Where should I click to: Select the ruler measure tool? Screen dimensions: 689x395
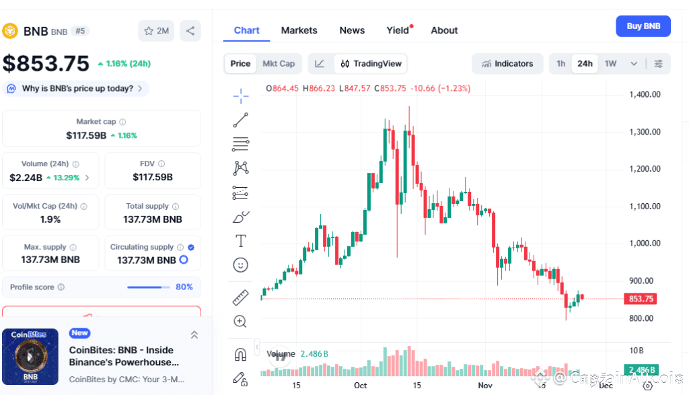(240, 297)
